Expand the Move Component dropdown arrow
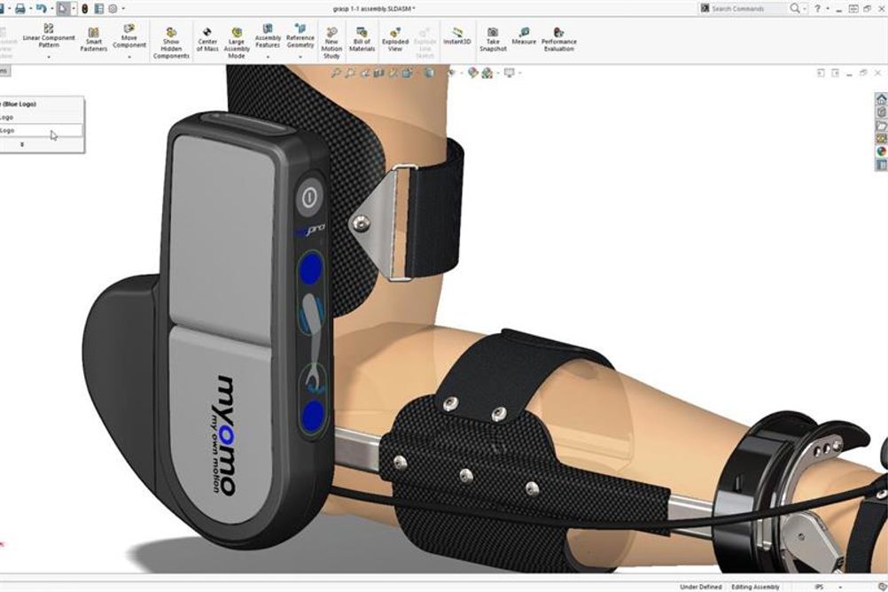 (x=129, y=58)
